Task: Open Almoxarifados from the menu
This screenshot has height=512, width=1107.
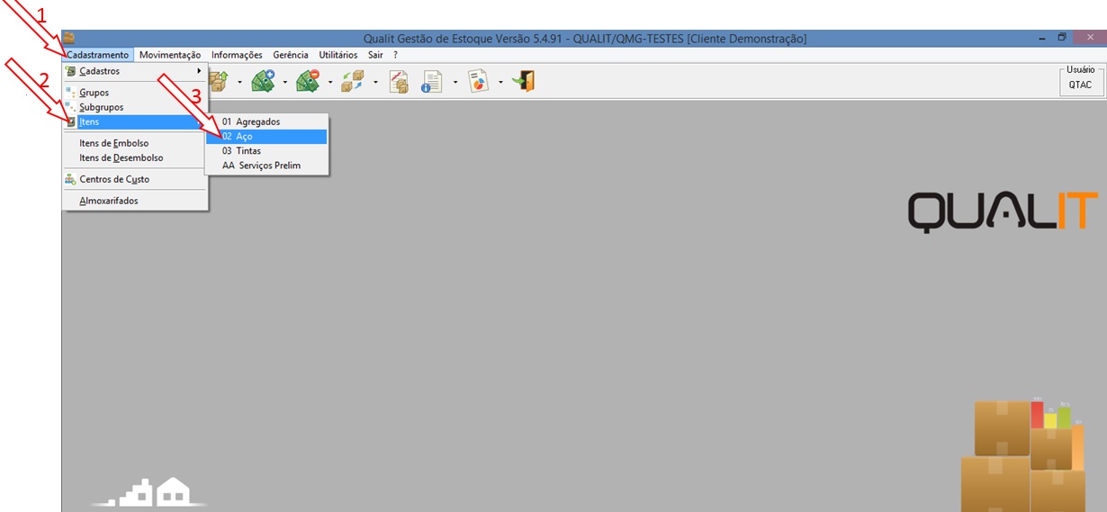Action: pos(135,201)
